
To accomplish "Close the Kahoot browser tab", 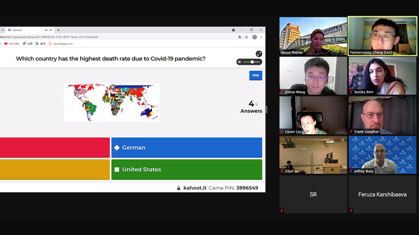I will 51,30.
